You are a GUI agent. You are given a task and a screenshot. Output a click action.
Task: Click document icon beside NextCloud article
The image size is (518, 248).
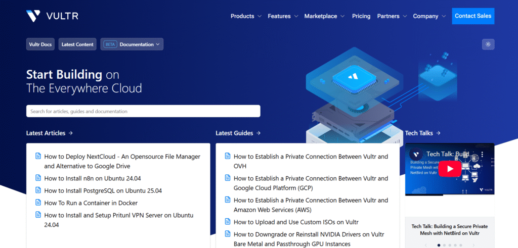click(38, 157)
